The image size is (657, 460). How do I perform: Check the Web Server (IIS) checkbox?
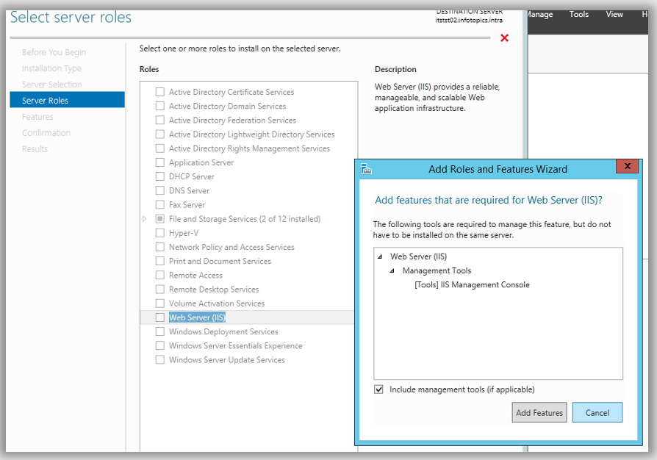pyautogui.click(x=159, y=317)
